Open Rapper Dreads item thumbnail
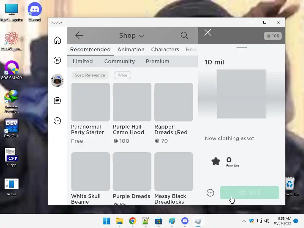Image resolution: width=304 pixels, height=228 pixels. [173, 102]
